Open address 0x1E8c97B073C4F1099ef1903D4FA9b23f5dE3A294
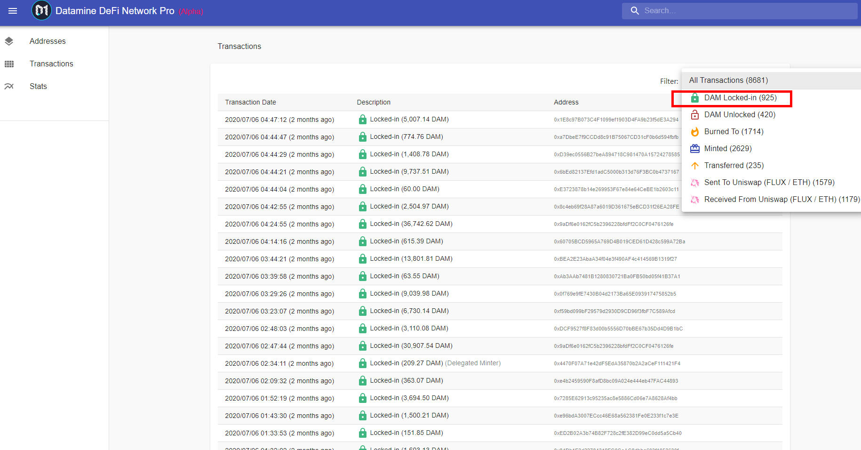This screenshot has height=450, width=861. [616, 120]
